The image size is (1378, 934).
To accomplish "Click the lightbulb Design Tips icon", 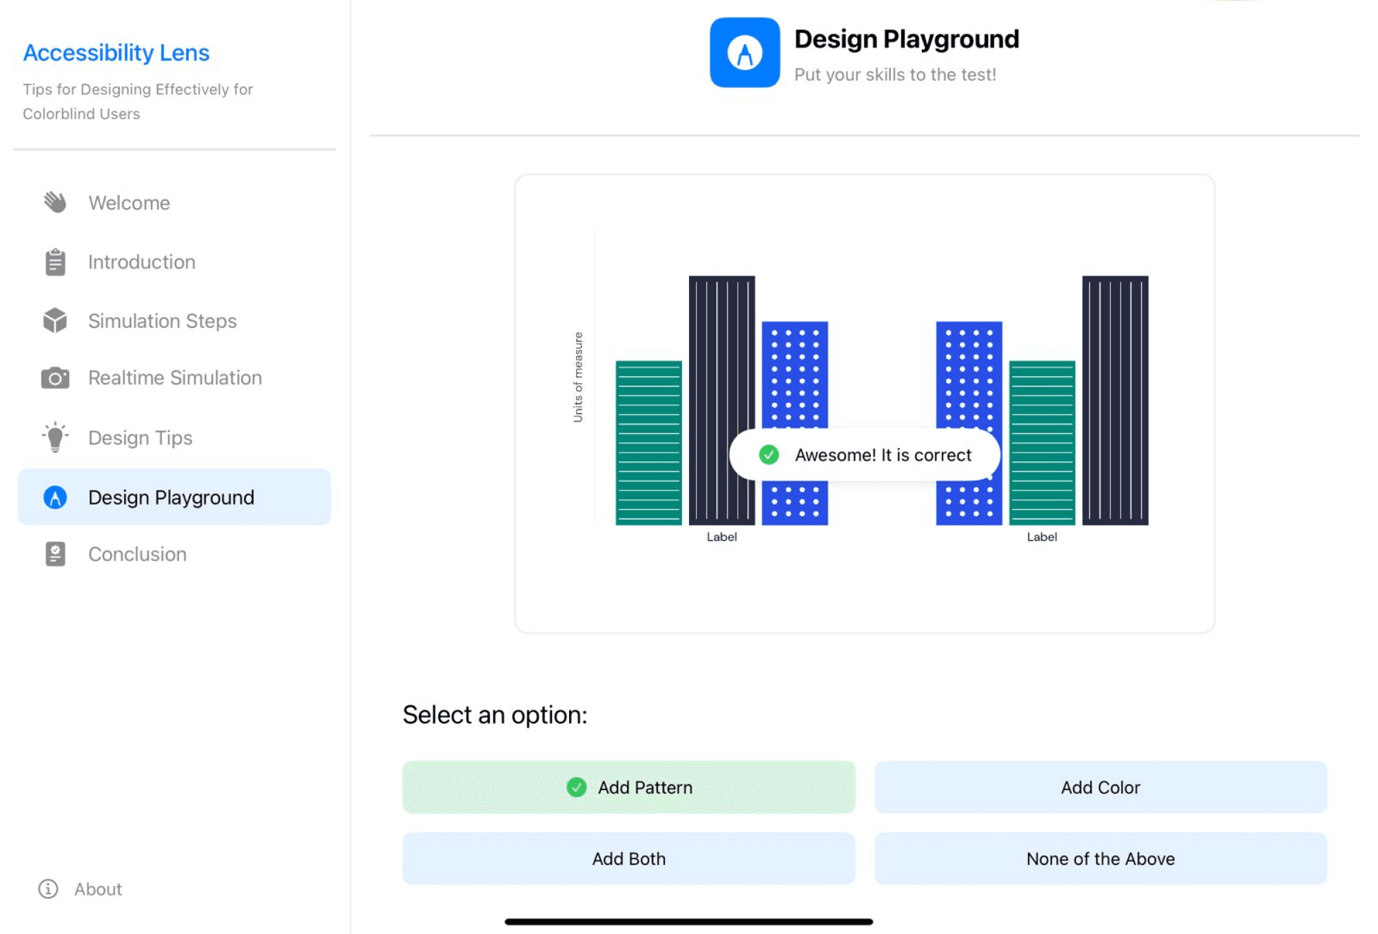I will click(55, 437).
